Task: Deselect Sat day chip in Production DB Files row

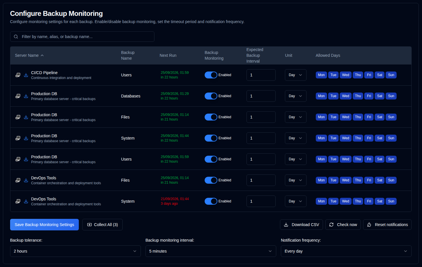Action: [x=380, y=117]
